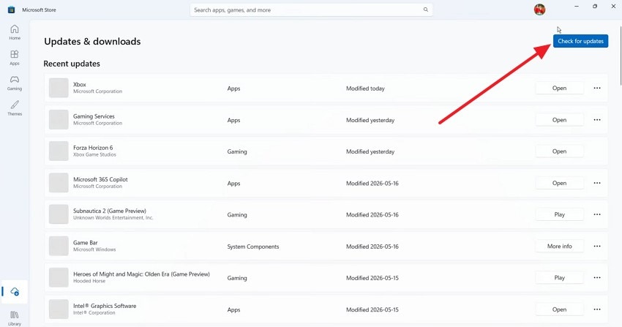Play Heroes of Might and Magic: Olden Era
The width and height of the screenshot is (622, 327).
559,278
